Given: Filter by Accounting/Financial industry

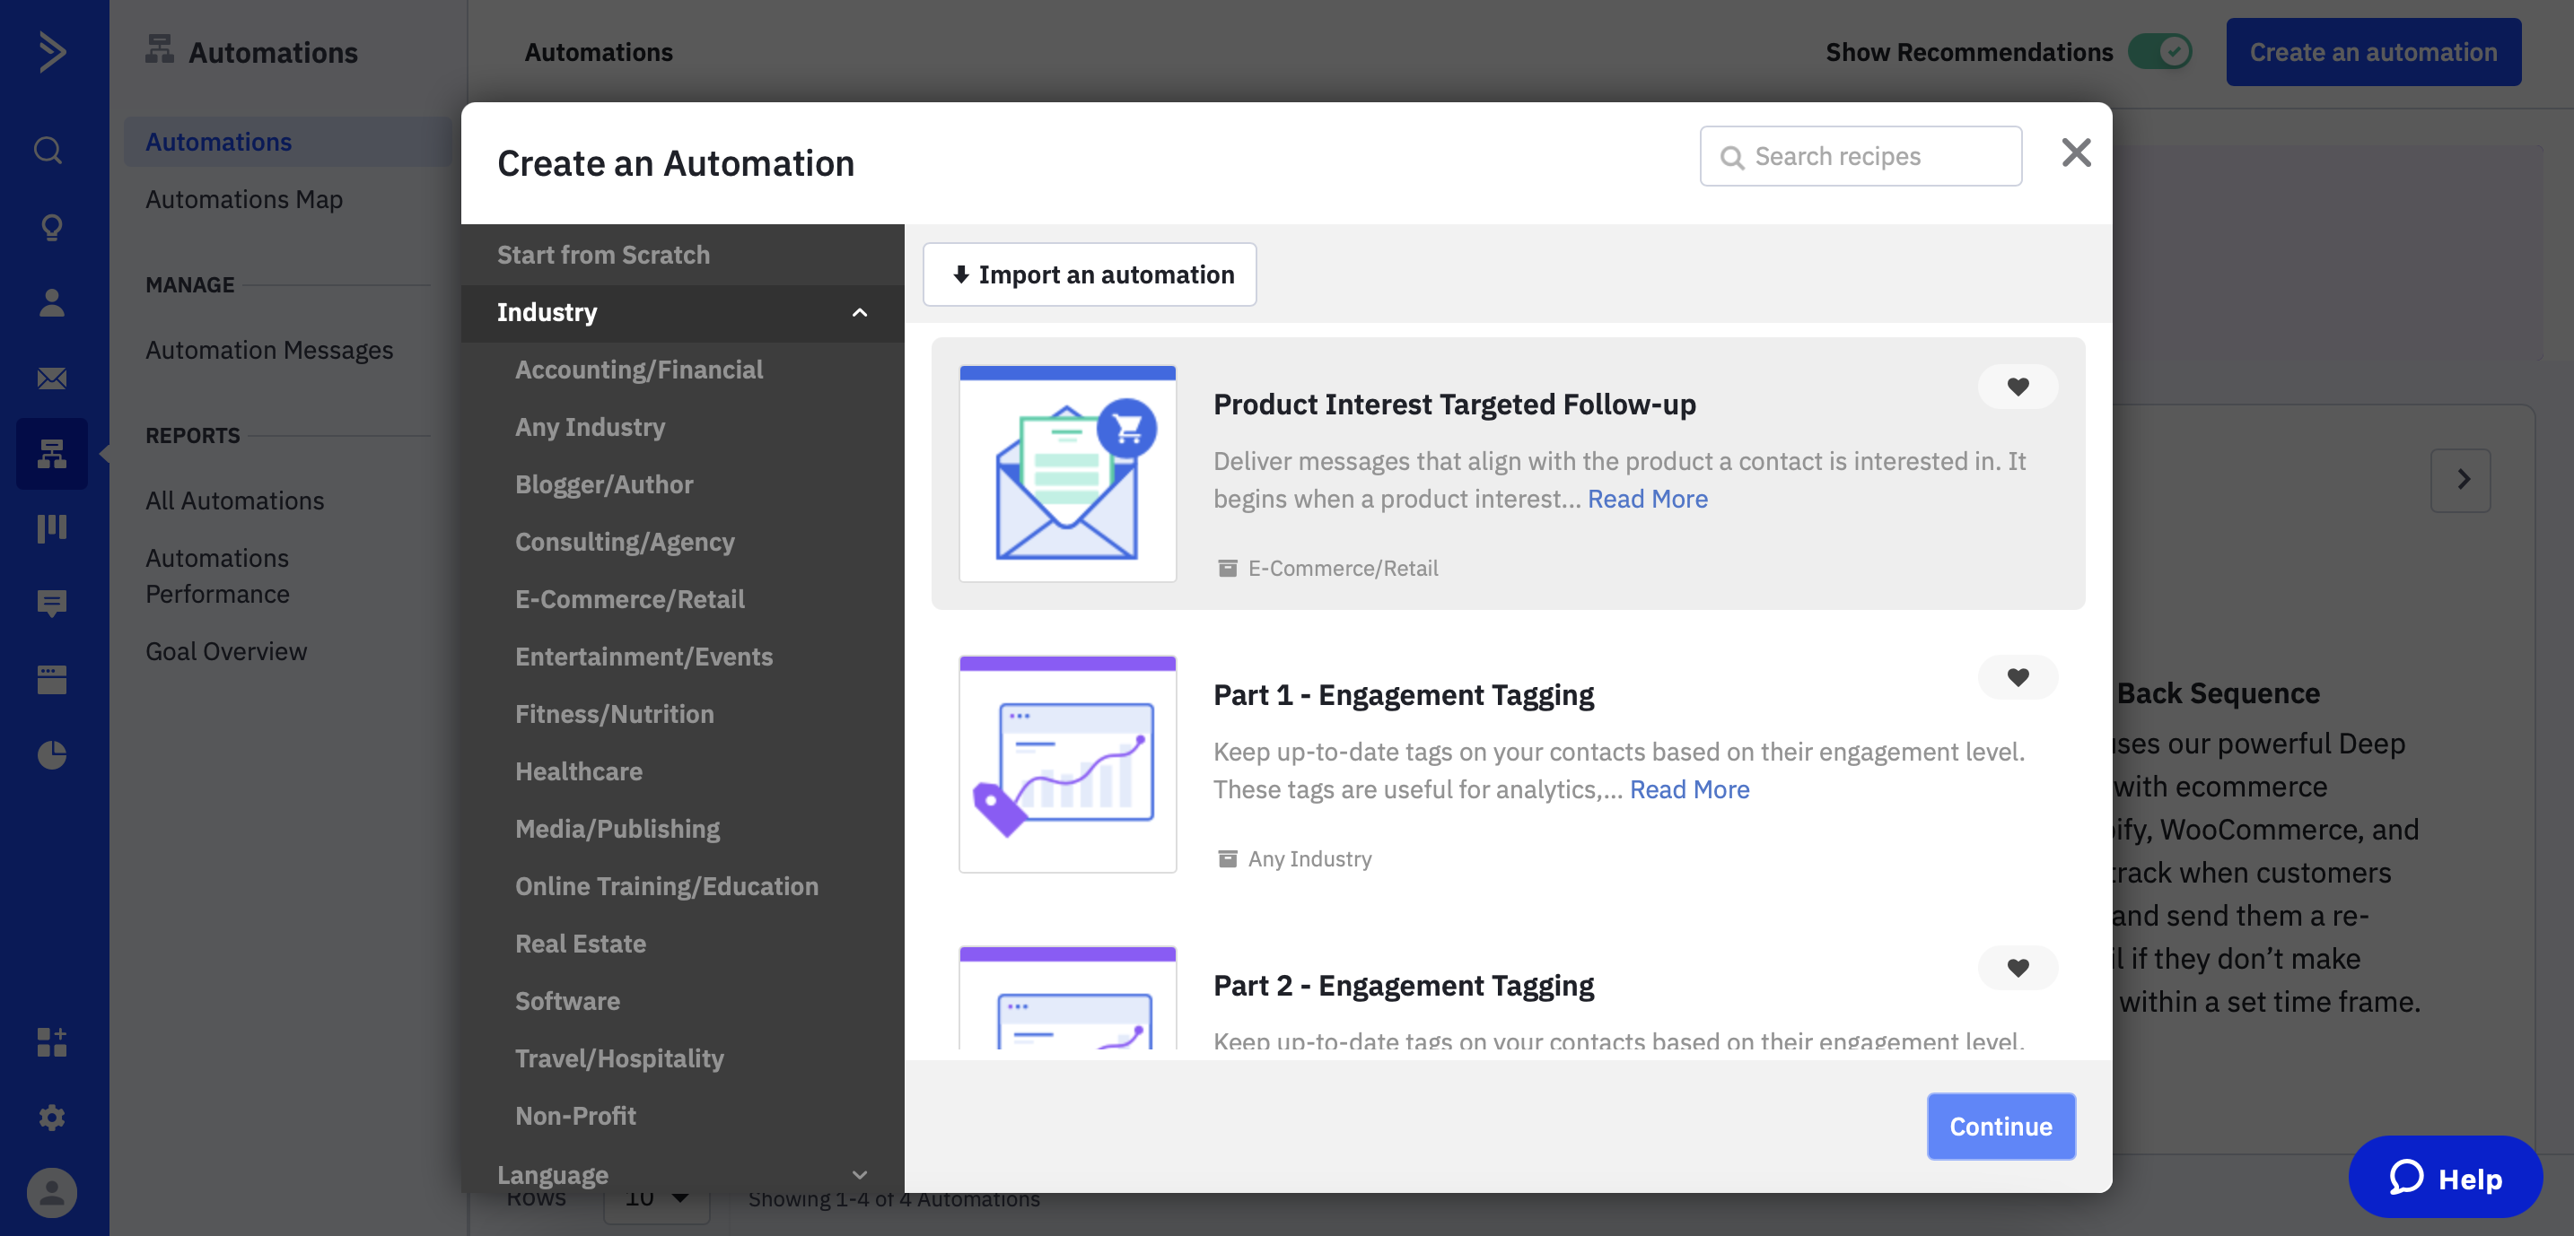Looking at the screenshot, I should (x=638, y=370).
